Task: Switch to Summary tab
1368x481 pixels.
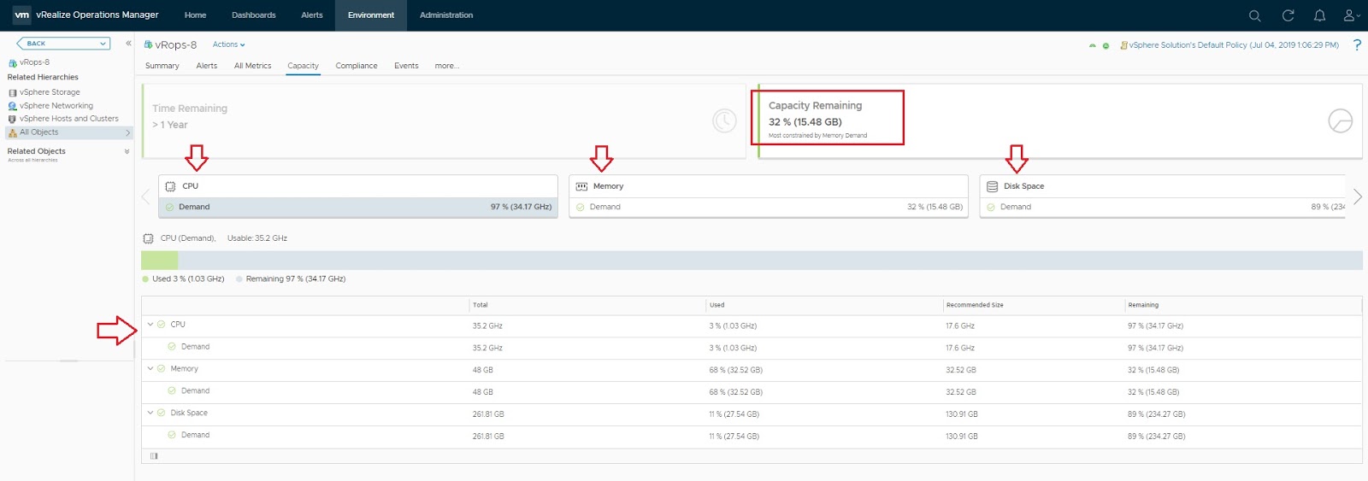Action: coord(162,66)
